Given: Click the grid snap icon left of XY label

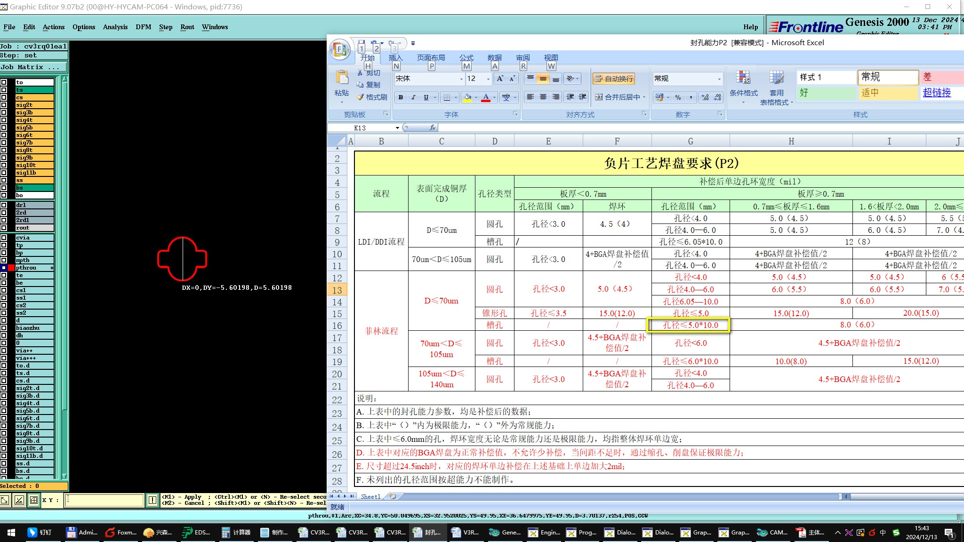Looking at the screenshot, I should point(34,500).
